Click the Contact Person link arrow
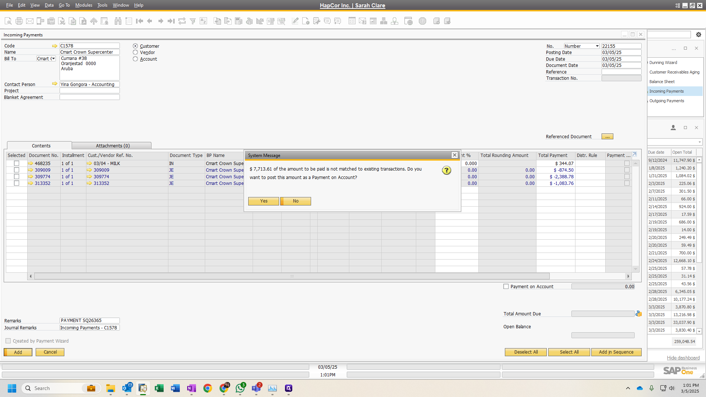This screenshot has width=706, height=397. coord(55,84)
